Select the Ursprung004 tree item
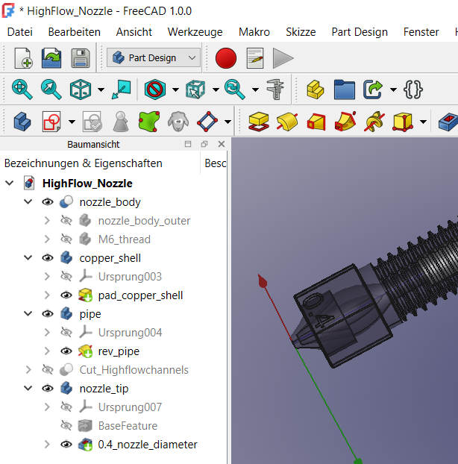Image resolution: width=458 pixels, height=464 pixels. [131, 333]
